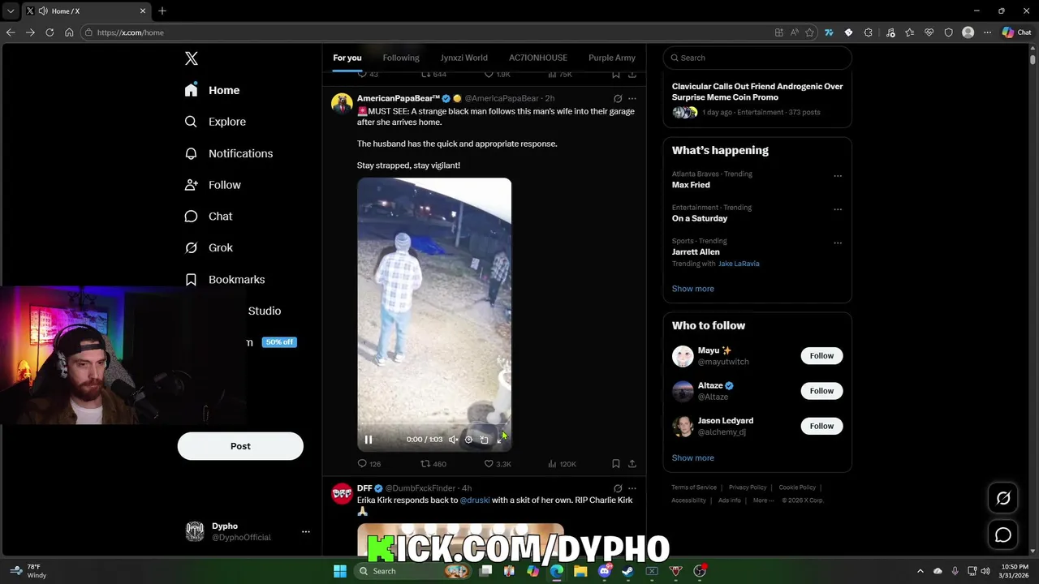
Task: Open the Jake LaRavia trending link
Action: coord(739,264)
